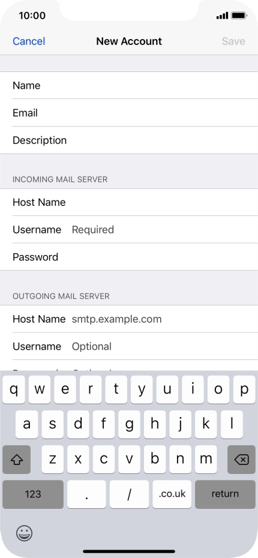Tap the return key
The height and width of the screenshot is (558, 258).
(225, 494)
